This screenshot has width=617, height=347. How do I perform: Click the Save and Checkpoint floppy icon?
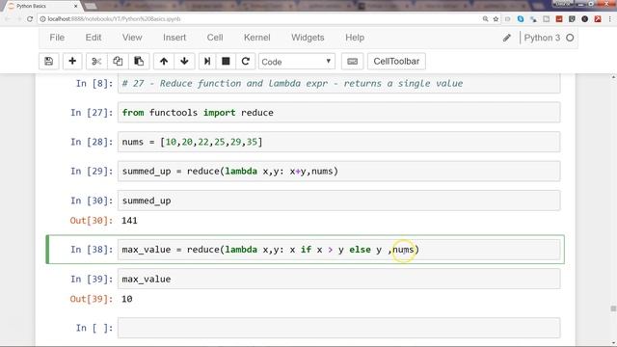(49, 62)
